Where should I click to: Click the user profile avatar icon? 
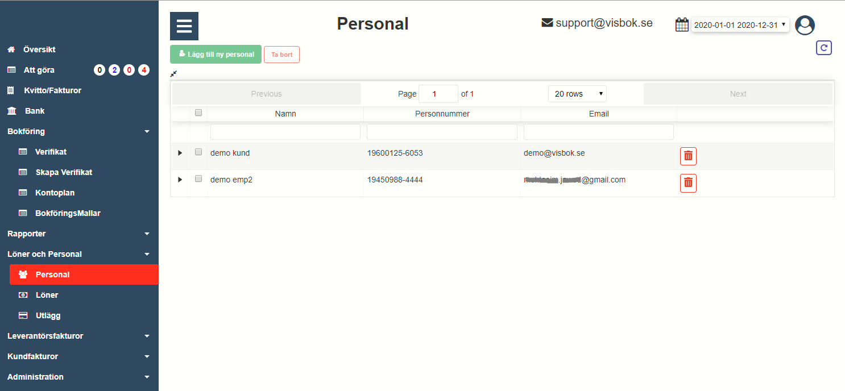click(x=805, y=25)
